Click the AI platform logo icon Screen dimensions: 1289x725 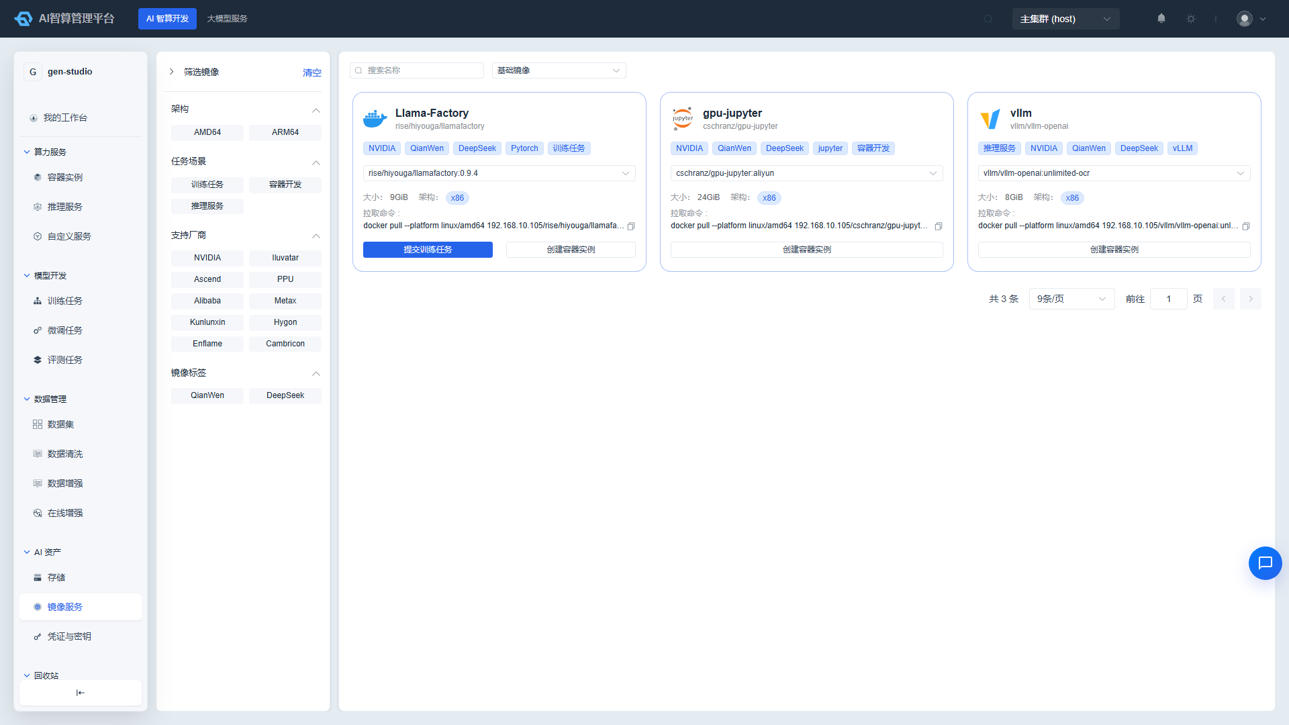pyautogui.click(x=23, y=19)
